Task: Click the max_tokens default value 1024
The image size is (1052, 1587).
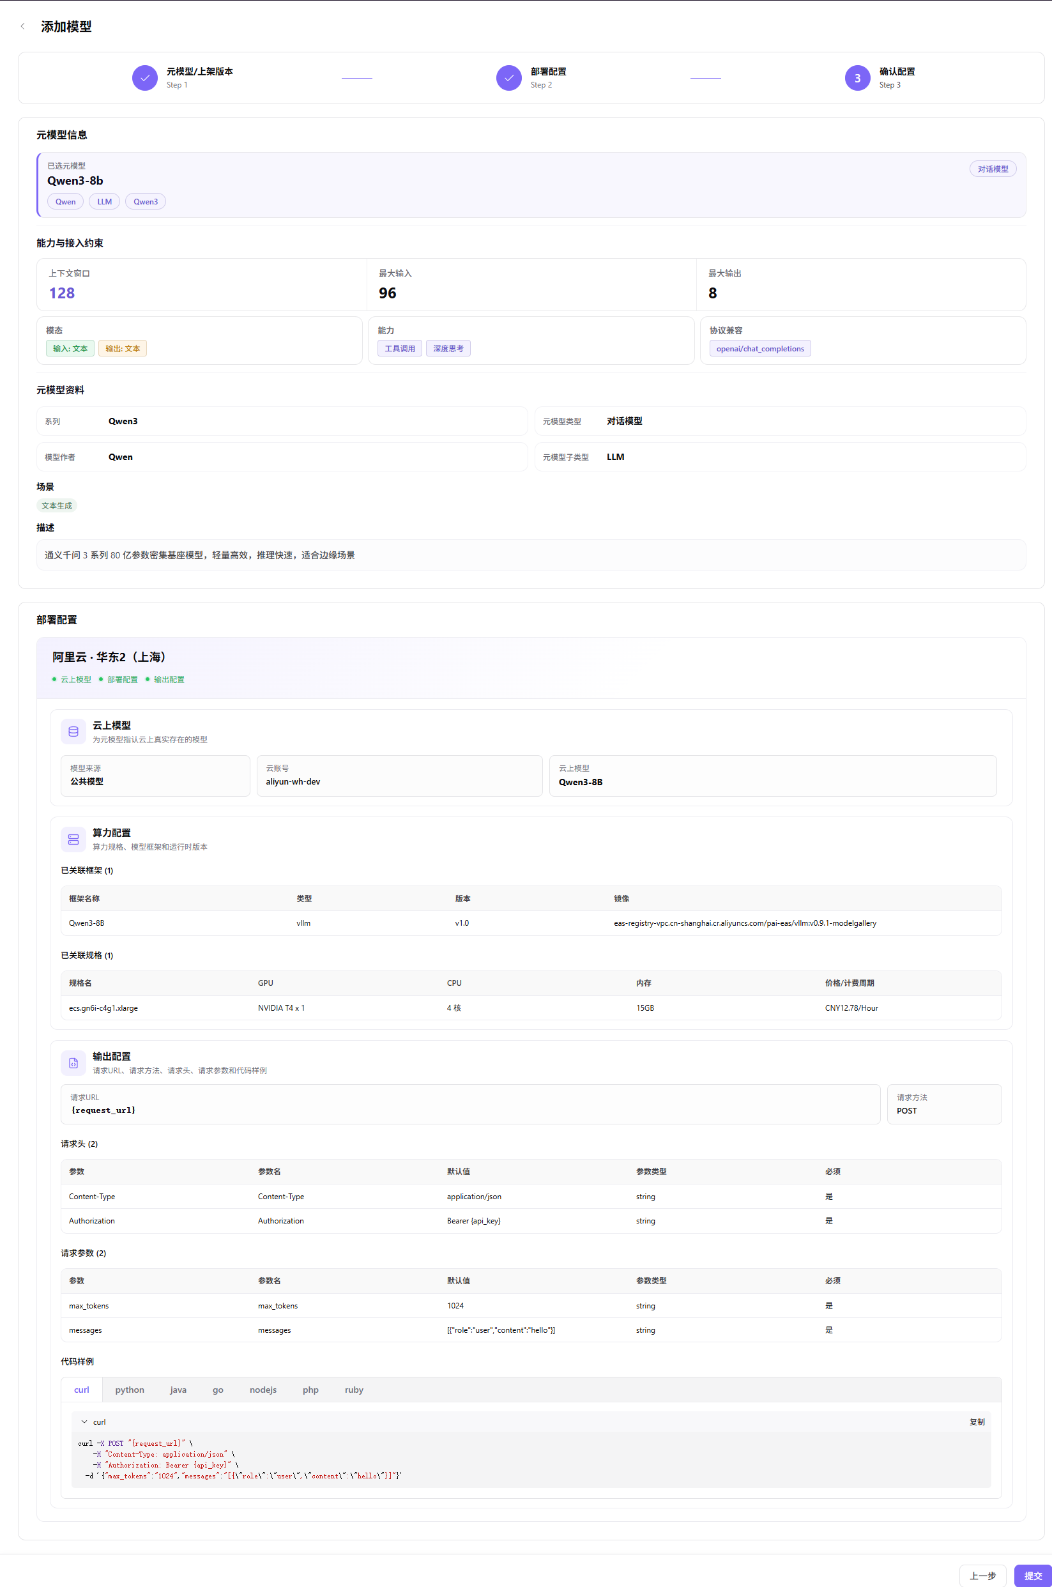Action: click(455, 1306)
